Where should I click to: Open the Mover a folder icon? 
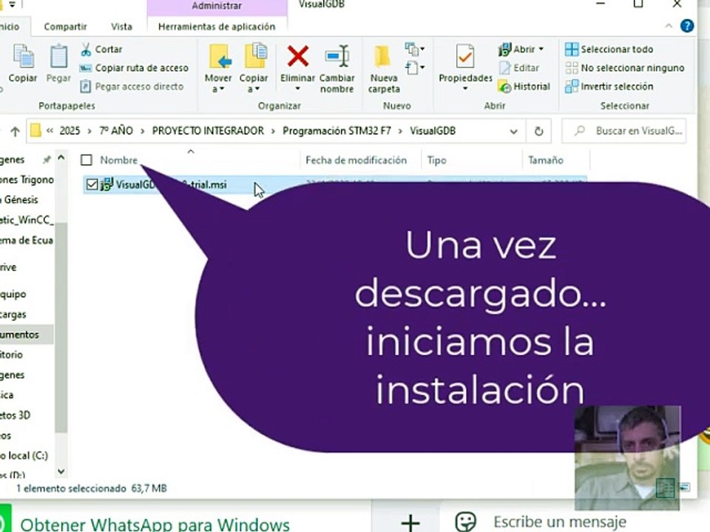click(220, 57)
